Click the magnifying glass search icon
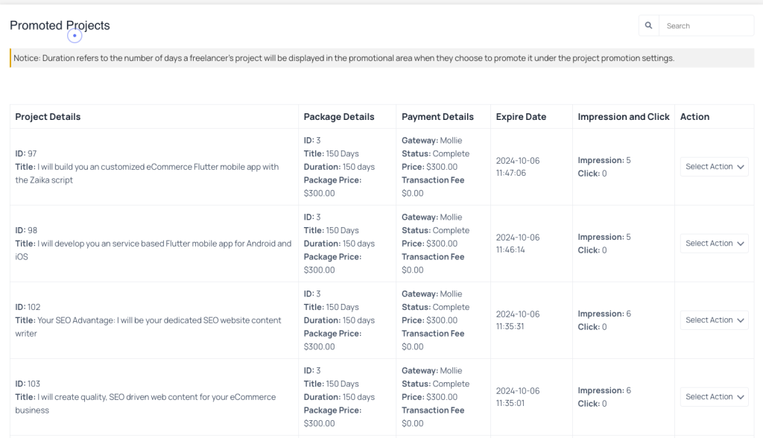Screen dimensions: 763x438 pyautogui.click(x=648, y=26)
